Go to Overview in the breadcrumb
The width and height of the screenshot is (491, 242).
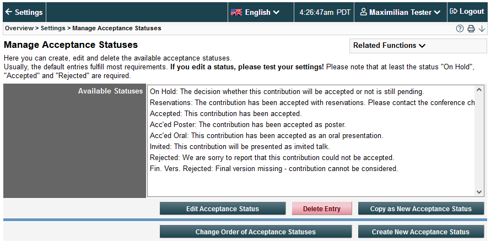tap(19, 28)
